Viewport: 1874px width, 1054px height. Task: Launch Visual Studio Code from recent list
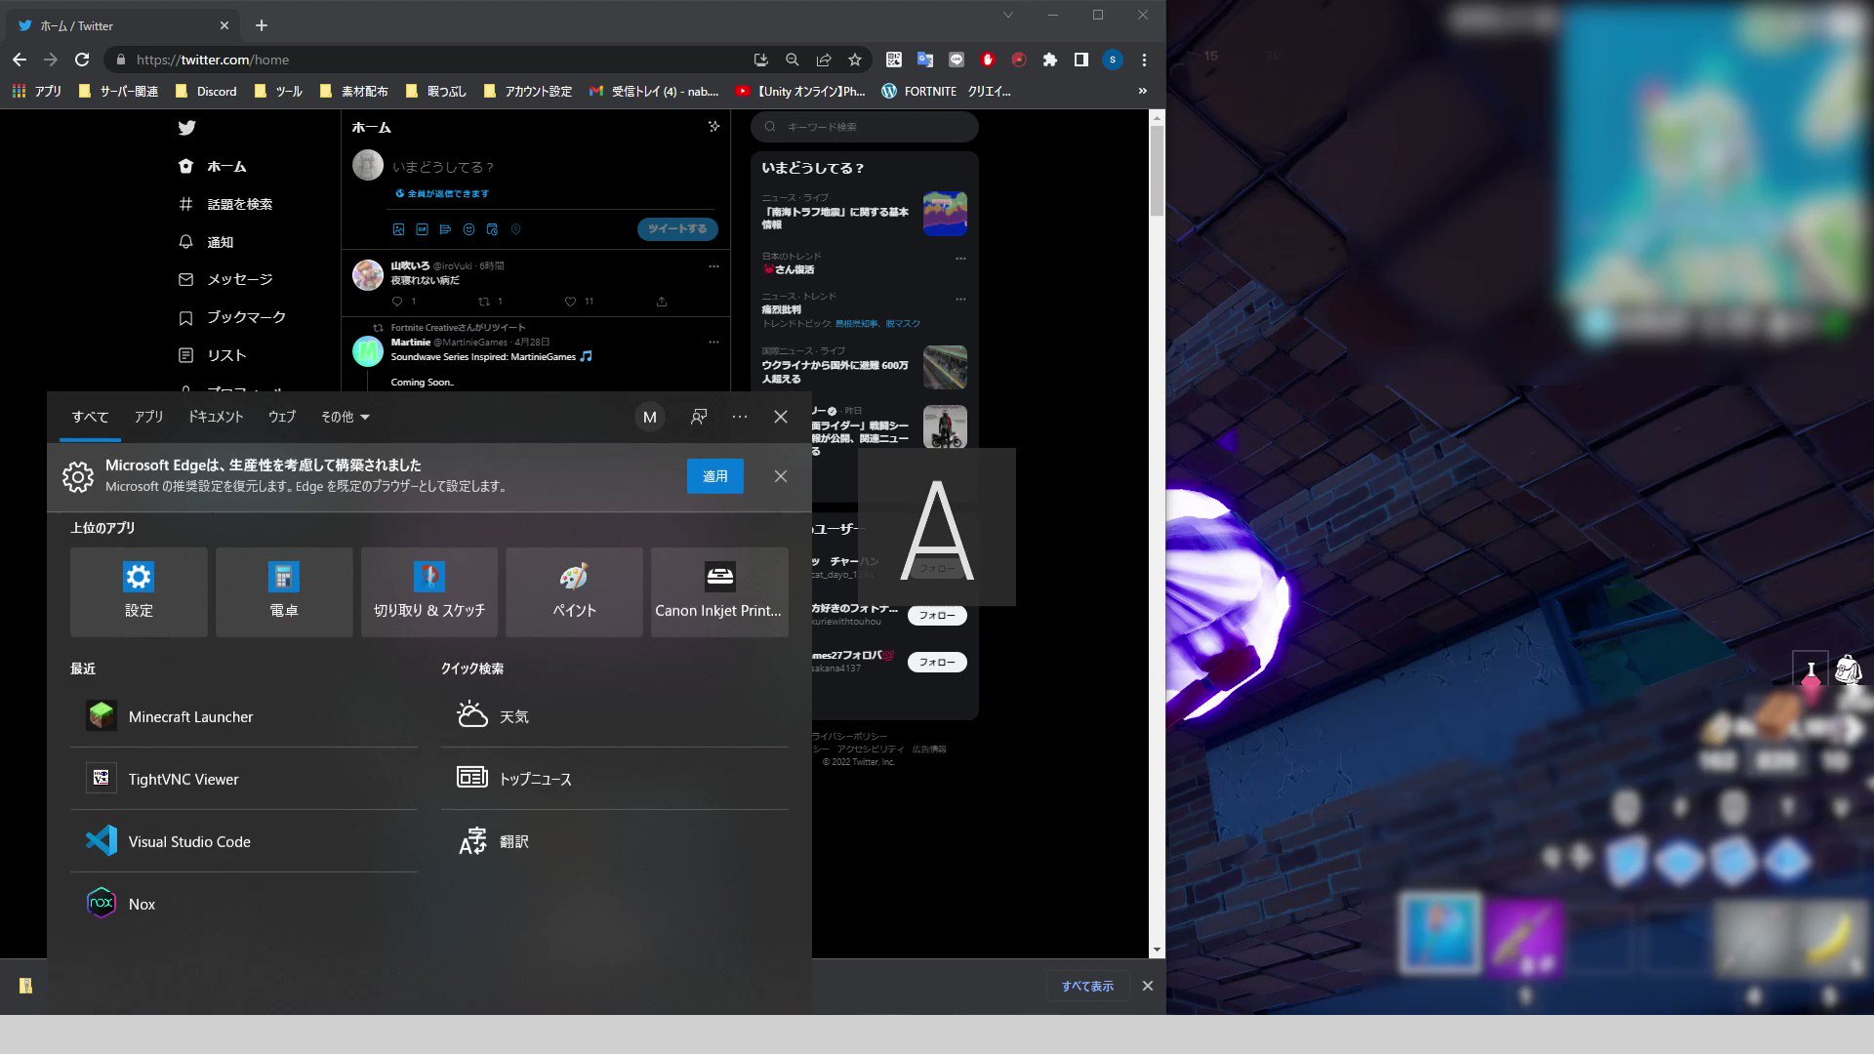(244, 841)
